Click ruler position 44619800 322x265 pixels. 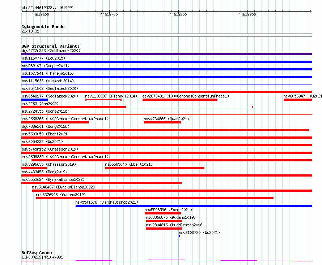tap(178, 14)
